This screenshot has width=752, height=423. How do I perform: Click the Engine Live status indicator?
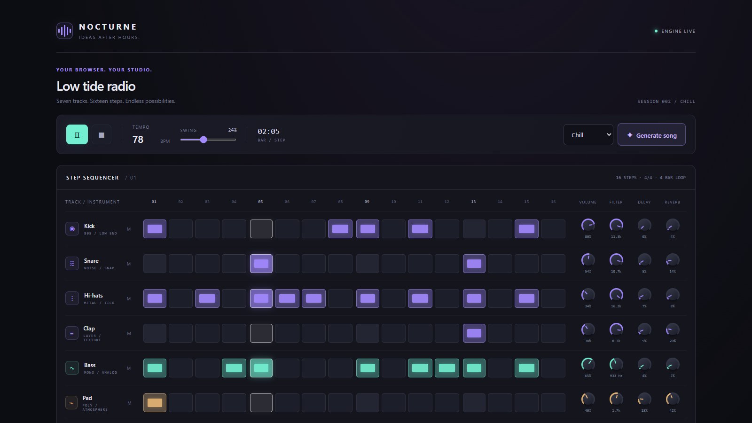coord(675,31)
